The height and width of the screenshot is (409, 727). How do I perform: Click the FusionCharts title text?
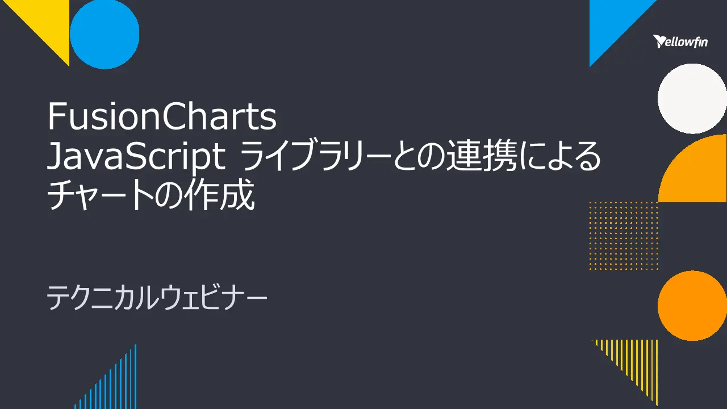(162, 118)
